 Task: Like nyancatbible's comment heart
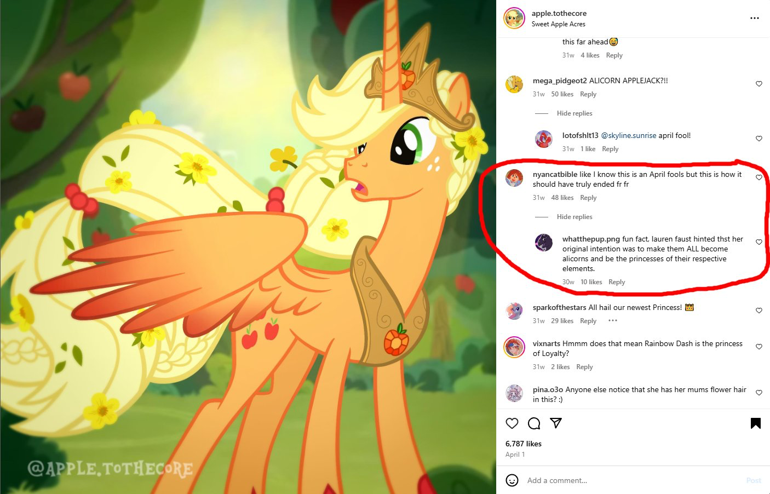pyautogui.click(x=759, y=177)
